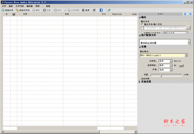Viewport: 194px width, 134px height.
Task: Open the 文件列表 menu
Action: point(20,6)
